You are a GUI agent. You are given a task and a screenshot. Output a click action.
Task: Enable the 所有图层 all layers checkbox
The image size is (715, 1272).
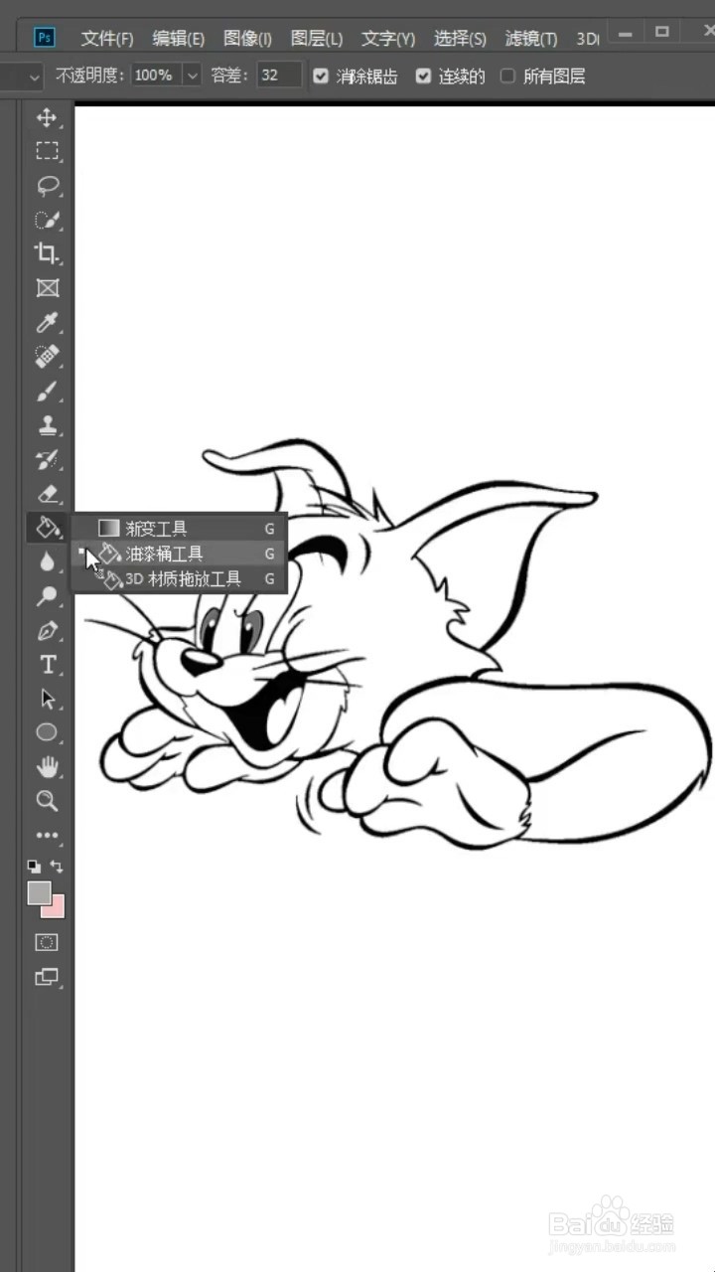pos(507,76)
